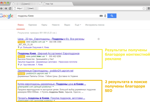Screen dimensions: 150x102
Task: Click the map pin by ул. Большая Окружная
Action: [x=19, y=47]
